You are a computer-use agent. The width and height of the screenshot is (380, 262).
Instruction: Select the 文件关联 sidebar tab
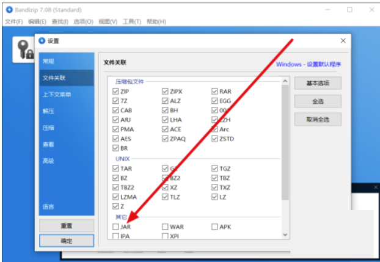coord(67,78)
